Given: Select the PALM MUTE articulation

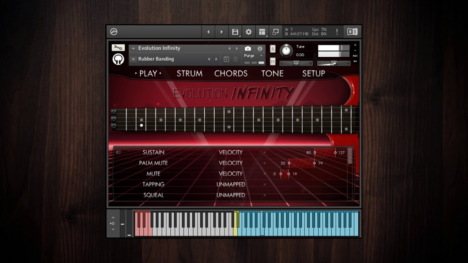Looking at the screenshot, I should point(154,163).
